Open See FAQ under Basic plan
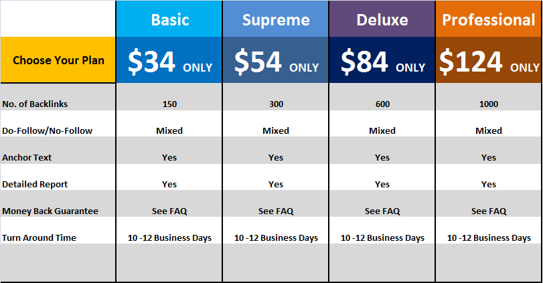Viewport: 543px width, 283px height. click(169, 211)
